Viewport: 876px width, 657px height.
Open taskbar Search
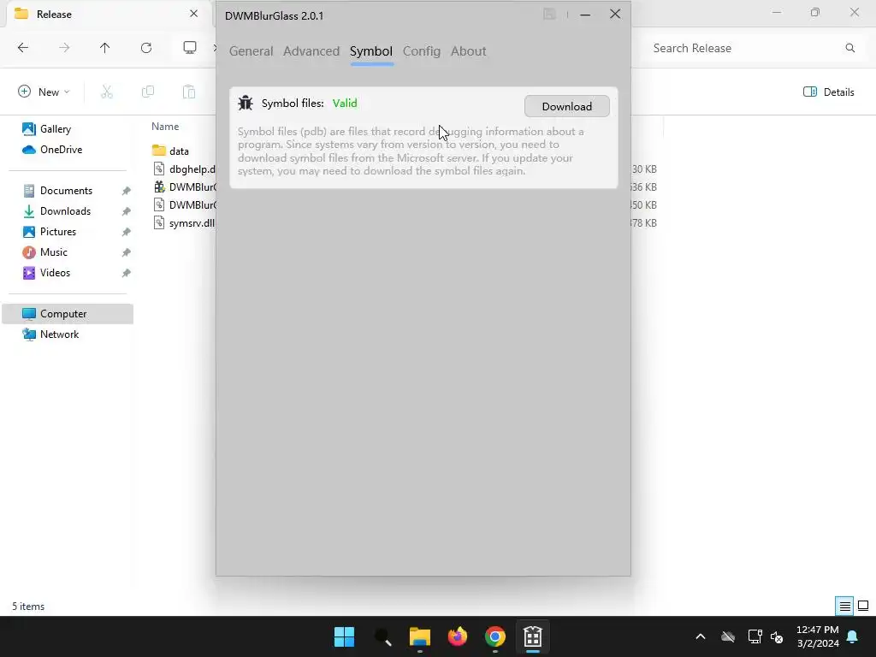[382, 636]
